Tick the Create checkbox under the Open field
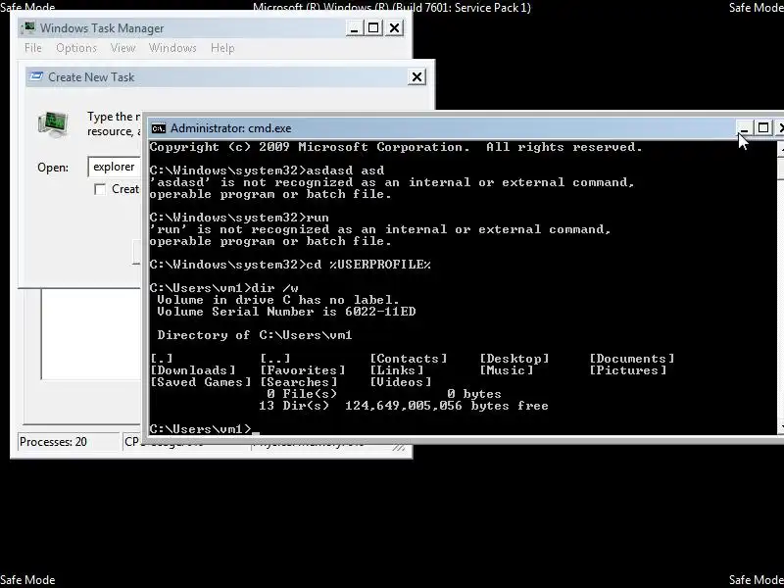 pos(100,189)
